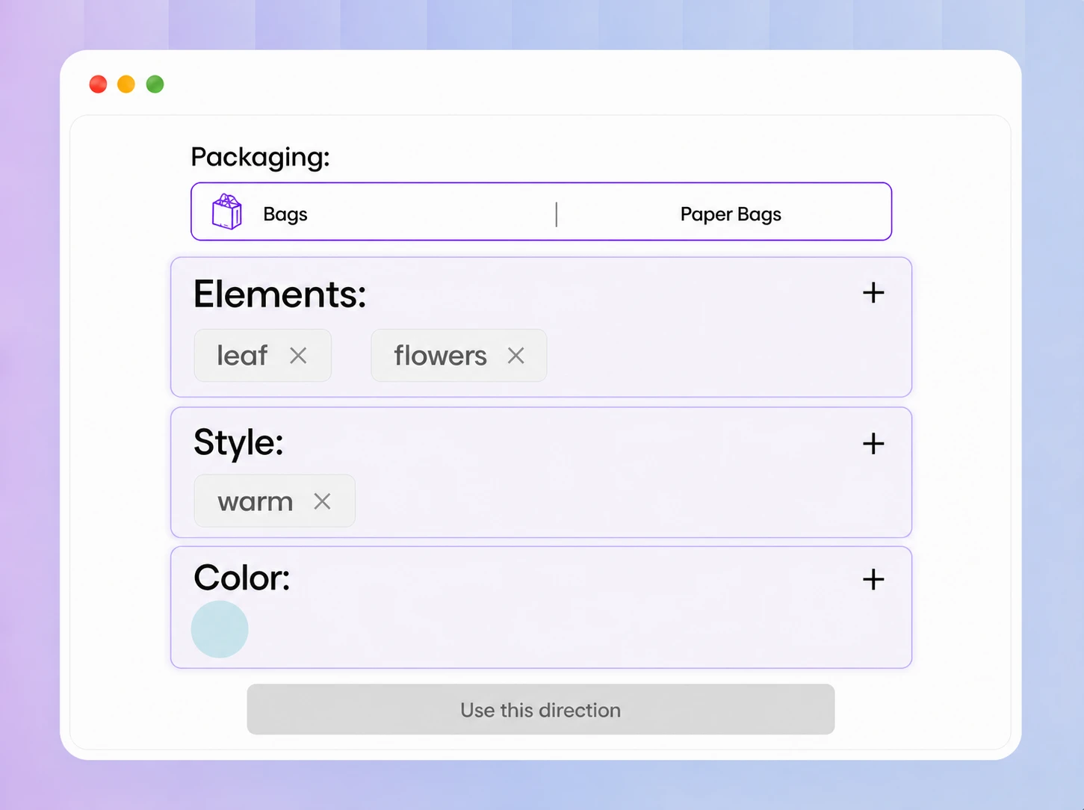Click the Use this direction button
This screenshot has width=1084, height=810.
(x=541, y=709)
